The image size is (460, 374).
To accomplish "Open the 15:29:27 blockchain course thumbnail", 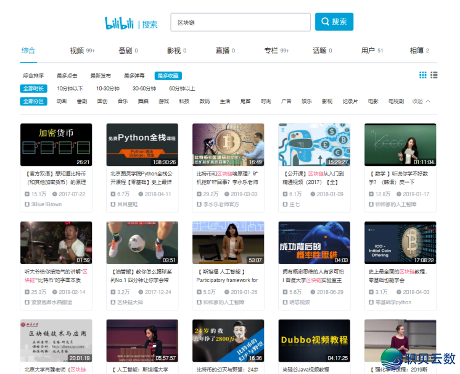I will point(314,145).
